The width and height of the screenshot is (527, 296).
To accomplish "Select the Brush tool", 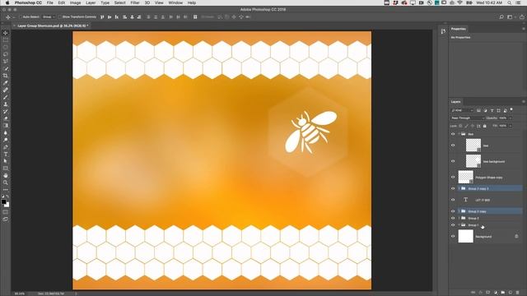I will point(6,97).
